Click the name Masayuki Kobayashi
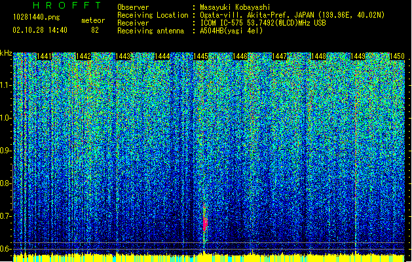The height and width of the screenshot is (262, 412). pos(235,7)
